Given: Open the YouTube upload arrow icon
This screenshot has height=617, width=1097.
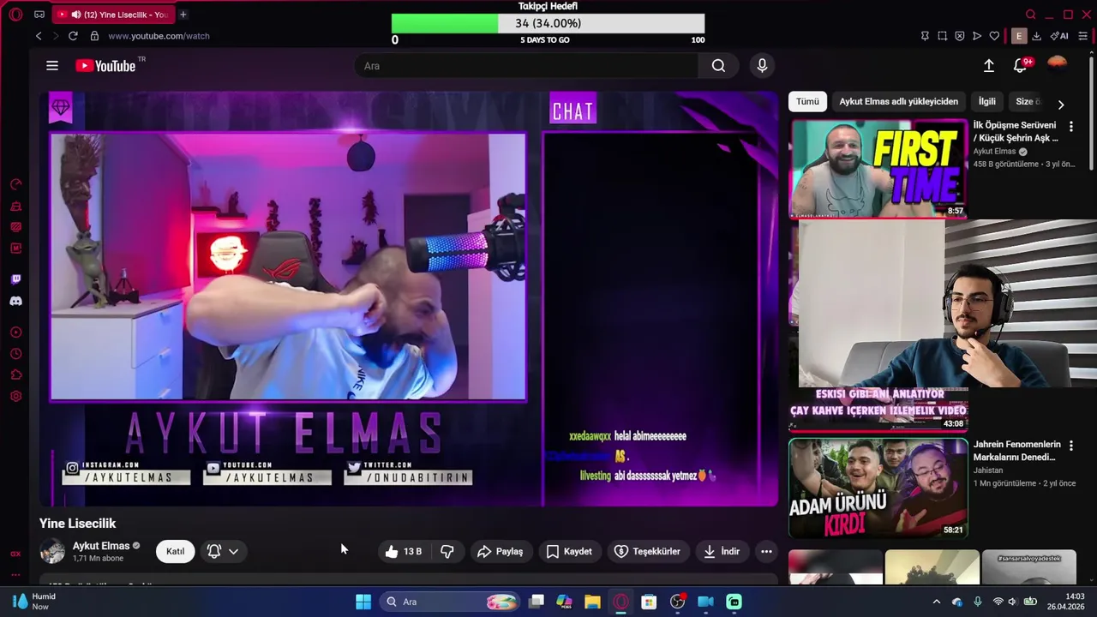Looking at the screenshot, I should pos(988,66).
